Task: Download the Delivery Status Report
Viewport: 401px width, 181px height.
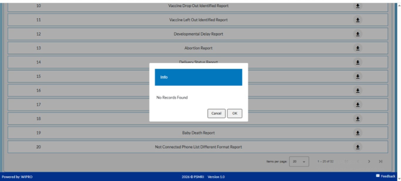Action: coord(358,62)
